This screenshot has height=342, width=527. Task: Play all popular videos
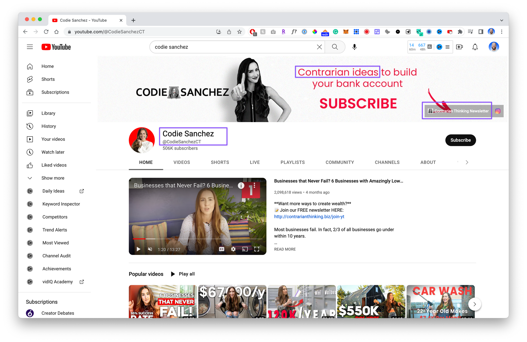point(183,274)
